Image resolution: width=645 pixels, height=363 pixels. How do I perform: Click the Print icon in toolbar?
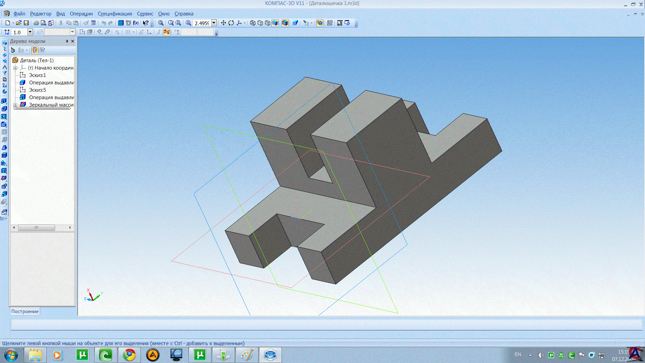point(36,23)
